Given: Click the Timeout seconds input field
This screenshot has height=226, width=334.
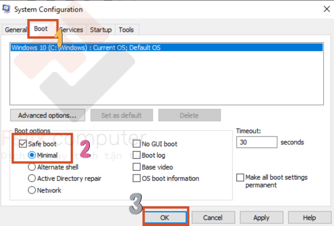Looking at the screenshot, I should coord(257,142).
